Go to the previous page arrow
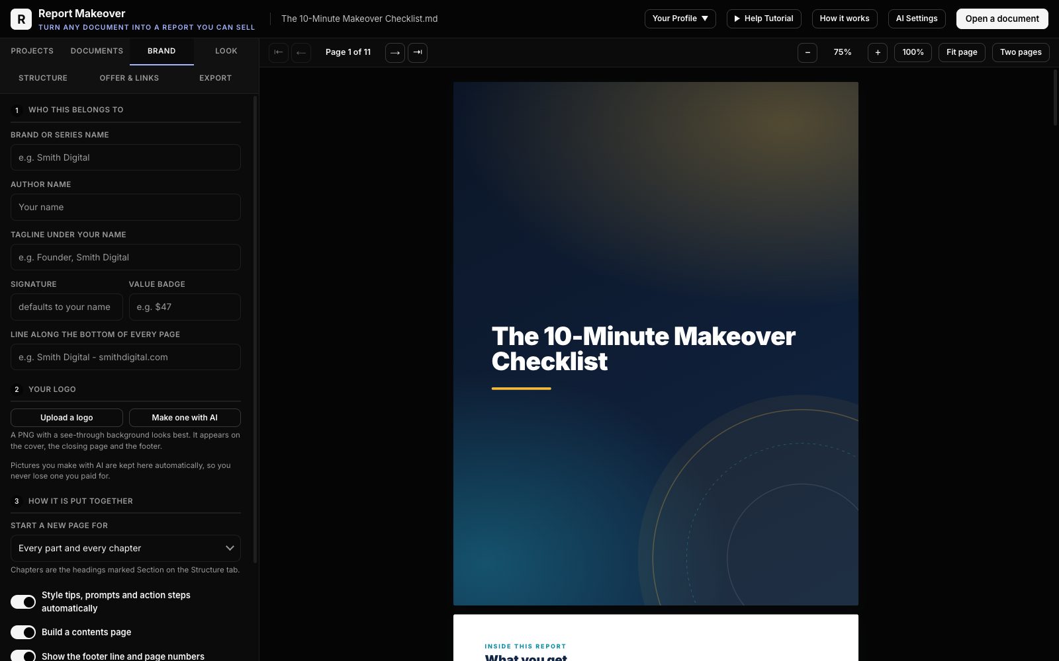The height and width of the screenshot is (661, 1059). (301, 52)
